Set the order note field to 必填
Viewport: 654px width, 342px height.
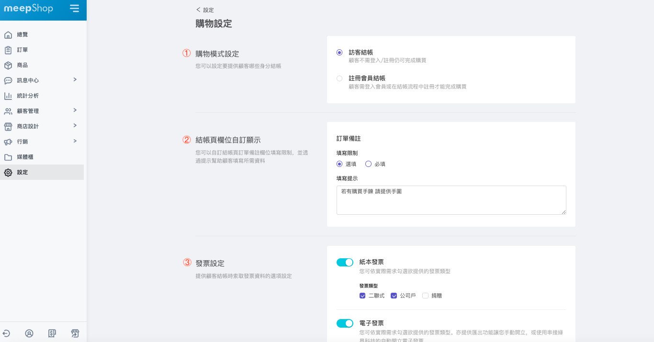[368, 164]
